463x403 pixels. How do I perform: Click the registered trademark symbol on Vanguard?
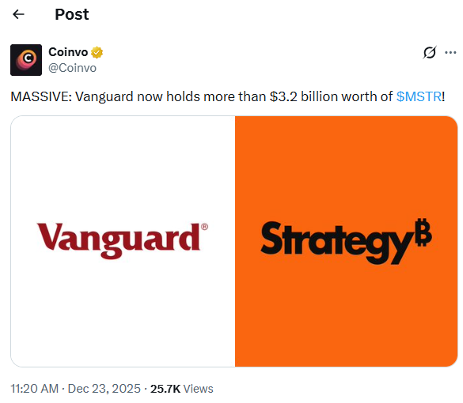click(x=204, y=227)
